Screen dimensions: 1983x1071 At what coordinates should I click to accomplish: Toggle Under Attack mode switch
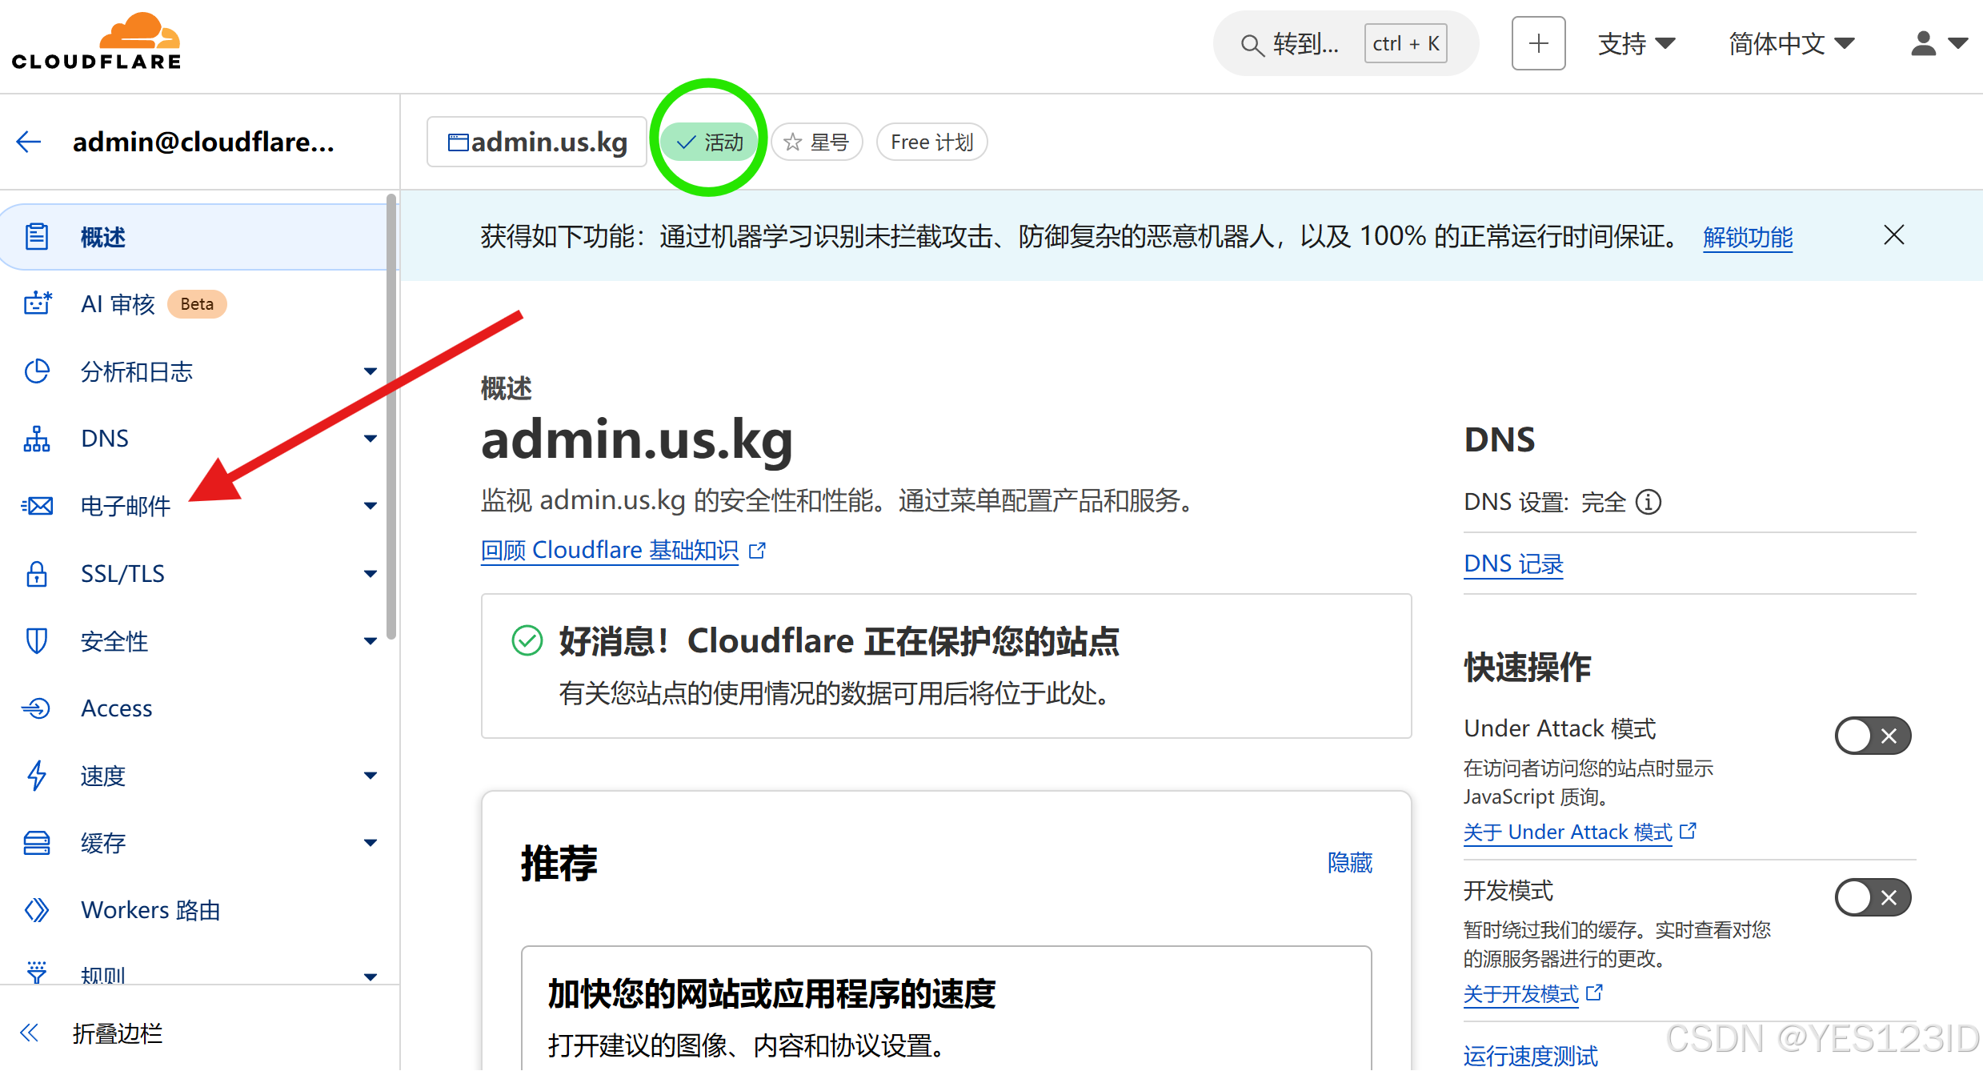coord(1872,736)
